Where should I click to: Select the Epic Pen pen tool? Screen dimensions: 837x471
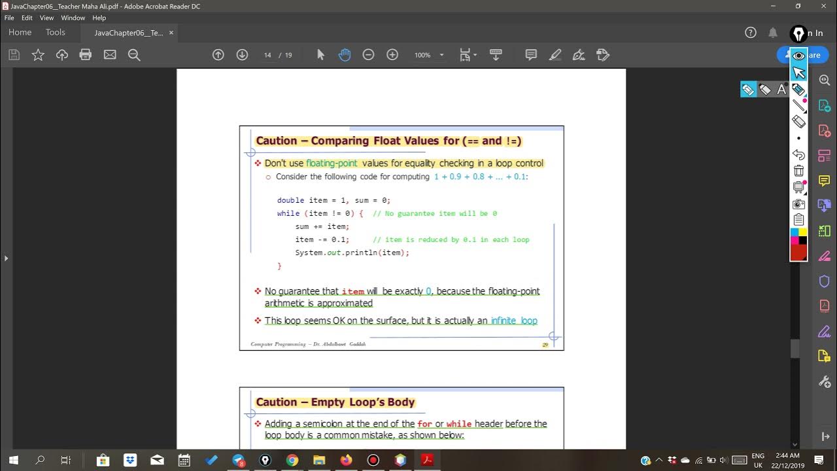[x=798, y=90]
